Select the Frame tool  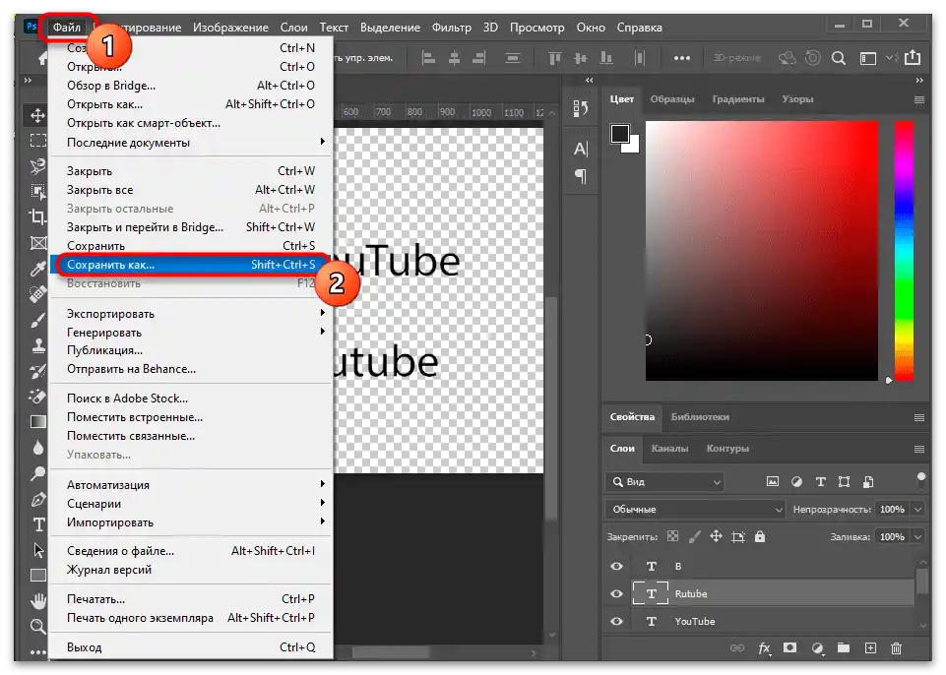[38, 242]
